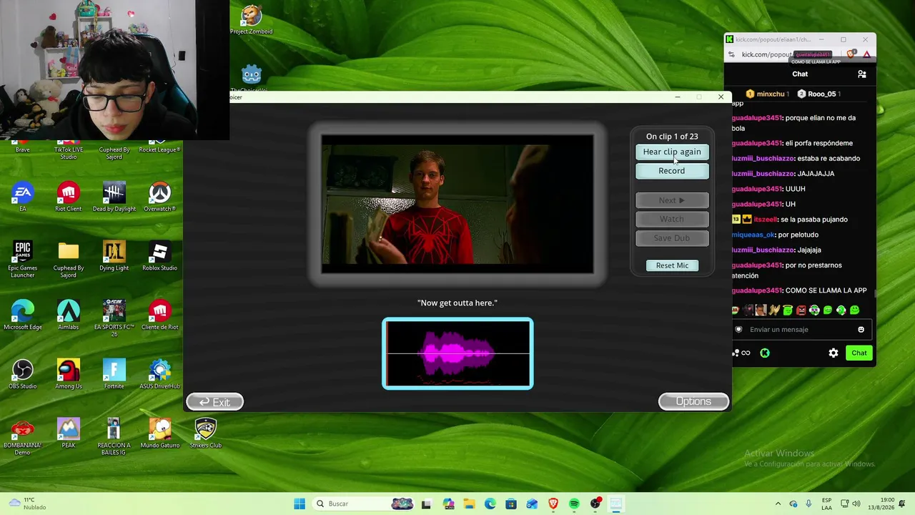Open the weather widget showing 11°C
The width and height of the screenshot is (915, 515).
tap(26, 504)
